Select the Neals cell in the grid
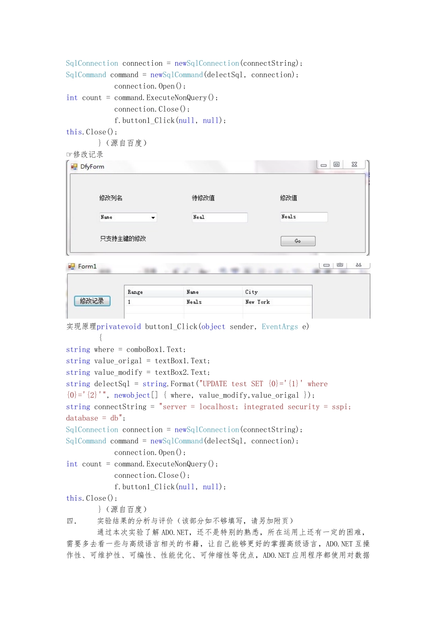 click(213, 302)
